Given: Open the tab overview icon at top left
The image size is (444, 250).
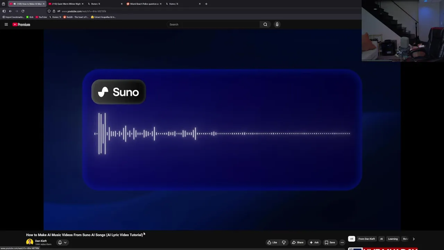Looking at the screenshot, I should [3, 4].
